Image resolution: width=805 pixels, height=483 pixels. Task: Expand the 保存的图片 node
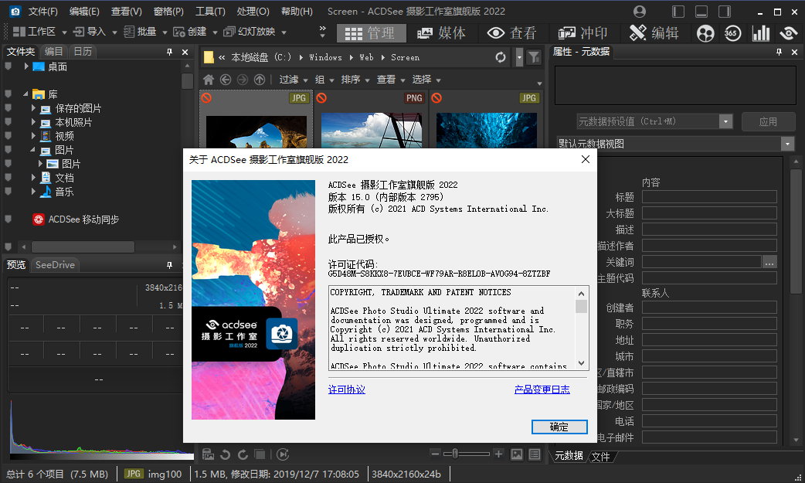[33, 108]
